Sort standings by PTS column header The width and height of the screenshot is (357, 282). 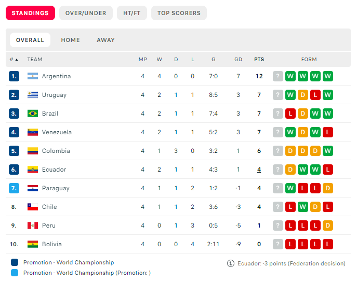(259, 60)
